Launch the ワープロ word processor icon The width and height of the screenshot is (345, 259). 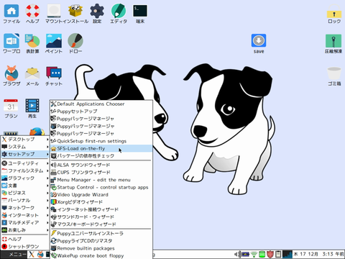11,41
